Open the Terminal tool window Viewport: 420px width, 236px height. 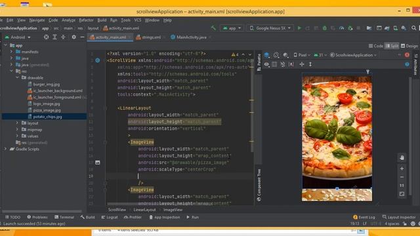coord(64,217)
